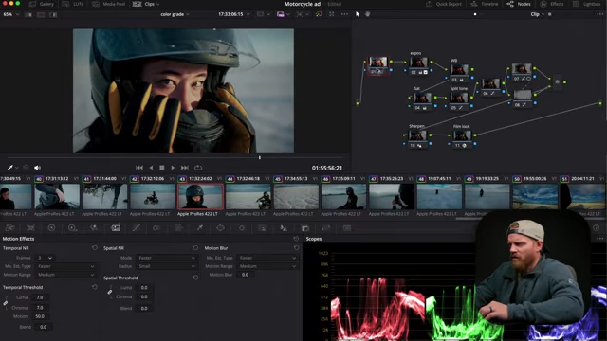Open the color grade timeline dropdown
This screenshot has height=341, width=607.
click(x=175, y=14)
